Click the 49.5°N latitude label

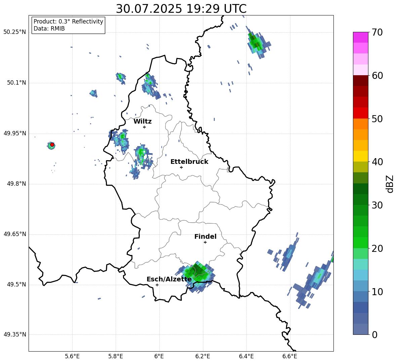point(16,284)
